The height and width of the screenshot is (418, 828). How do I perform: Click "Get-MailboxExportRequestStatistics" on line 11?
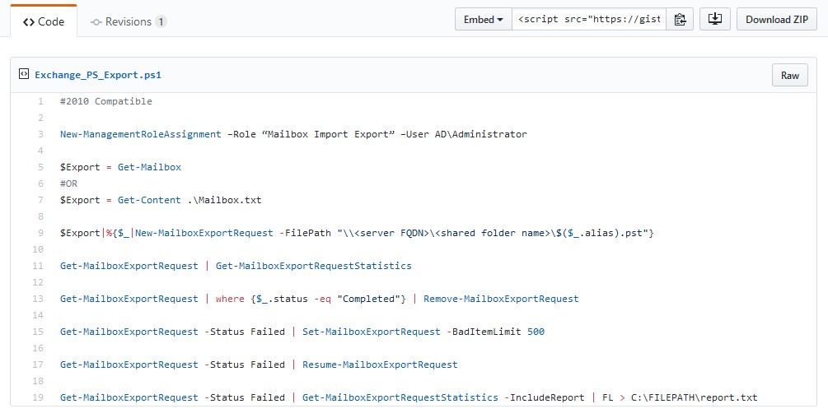(x=314, y=266)
